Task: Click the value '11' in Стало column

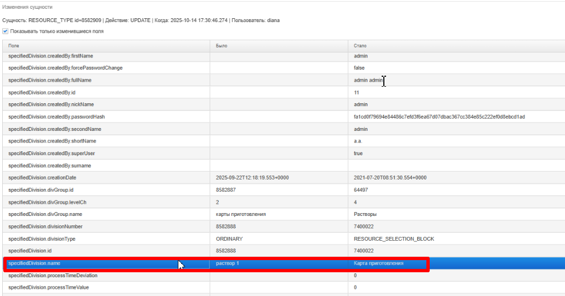Action: pyautogui.click(x=356, y=93)
